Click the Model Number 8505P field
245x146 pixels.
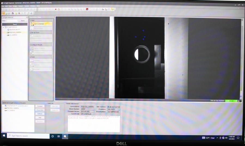(87, 109)
